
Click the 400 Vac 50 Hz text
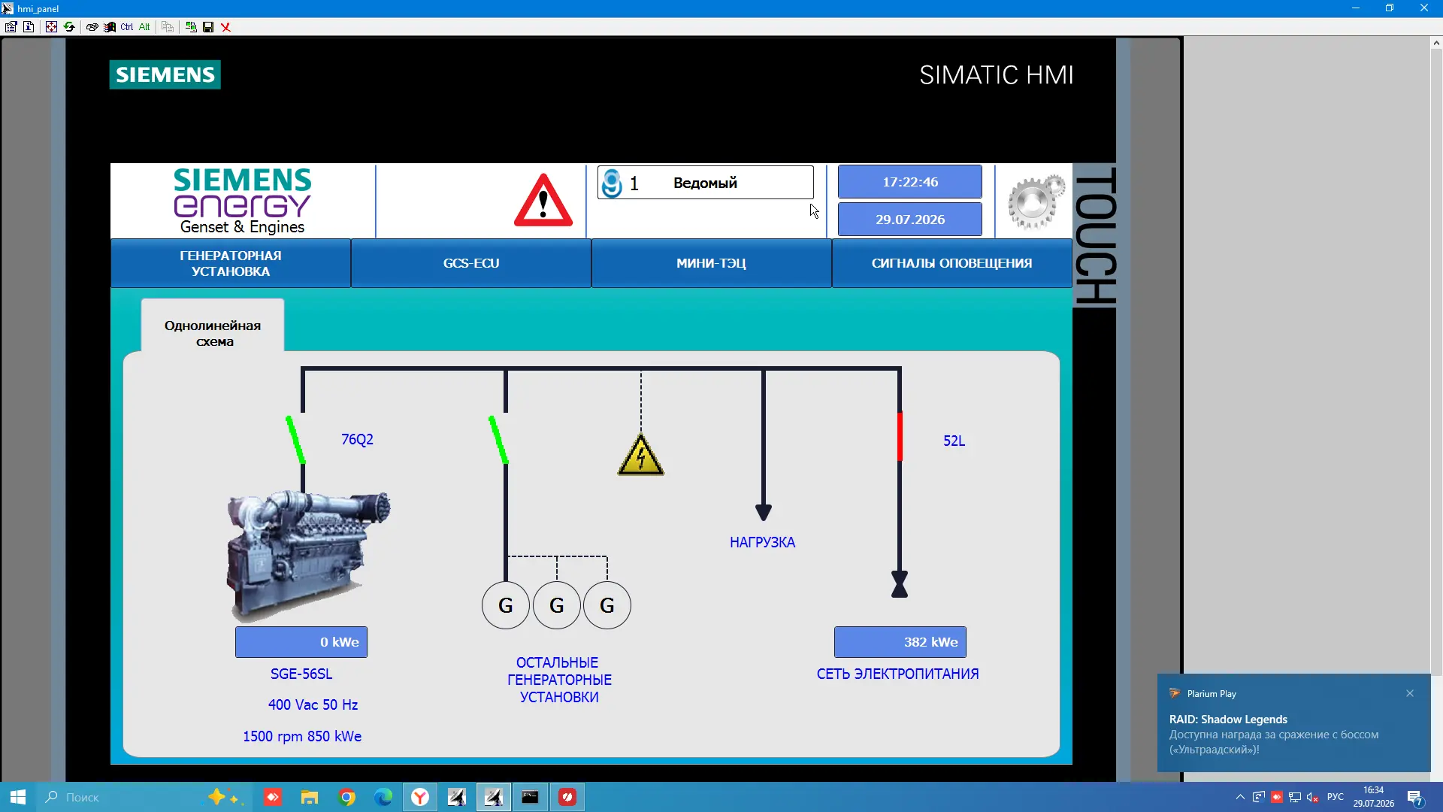[x=313, y=705]
